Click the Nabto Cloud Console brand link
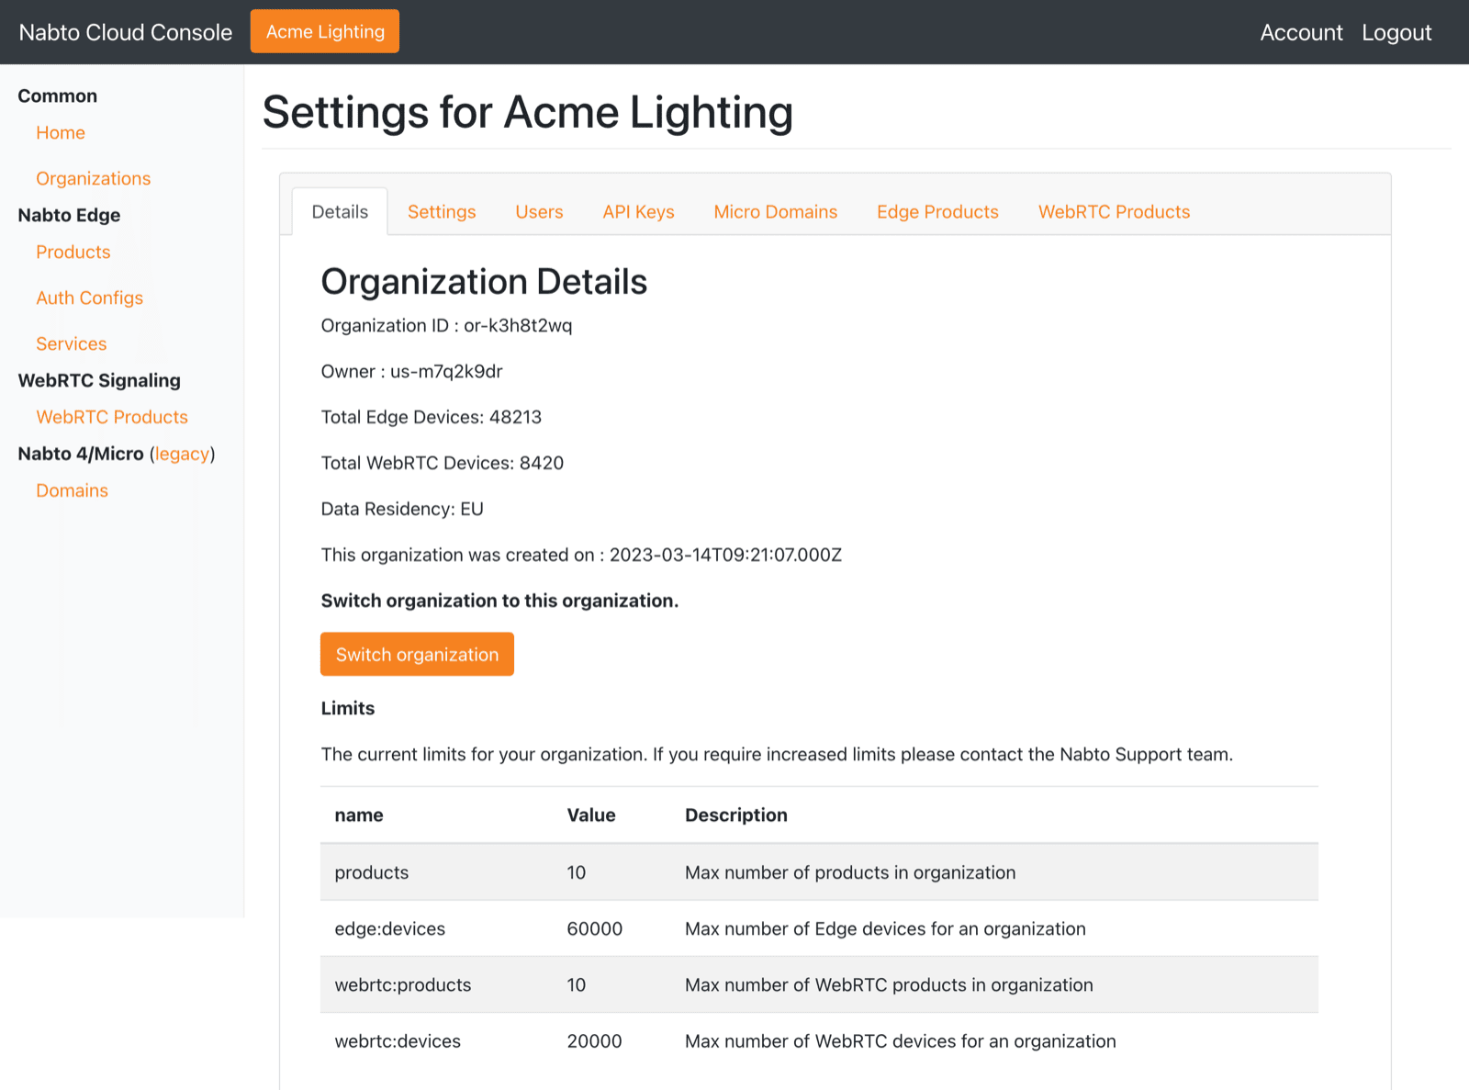Viewport: 1469px width, 1090px height. (x=126, y=32)
